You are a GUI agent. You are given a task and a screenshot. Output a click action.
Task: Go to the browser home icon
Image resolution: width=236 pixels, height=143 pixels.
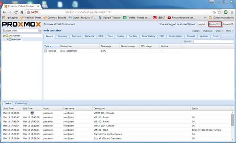(x=22, y=12)
